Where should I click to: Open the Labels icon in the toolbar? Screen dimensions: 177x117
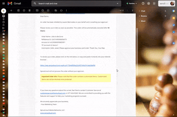tap(61, 11)
